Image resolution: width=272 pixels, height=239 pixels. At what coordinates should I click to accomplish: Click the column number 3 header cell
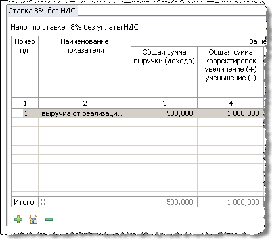click(164, 103)
